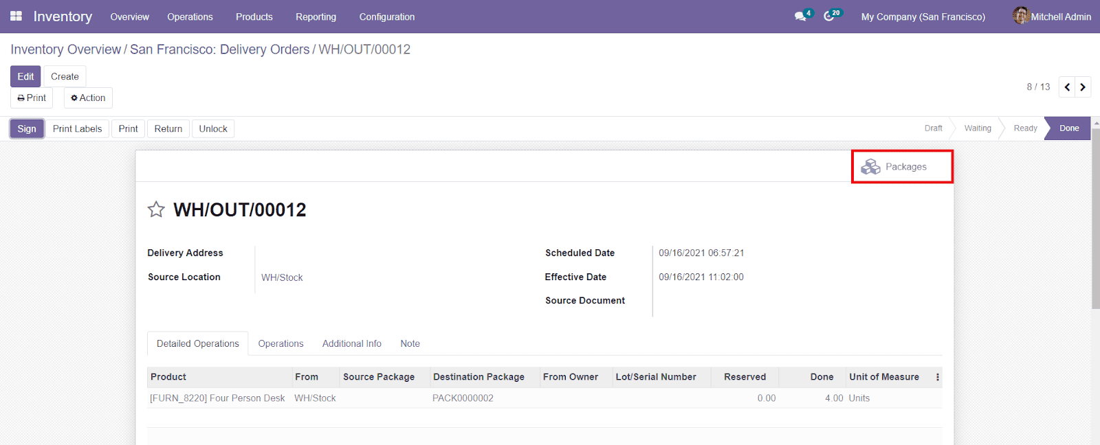The image size is (1100, 445).
Task: Switch to the Operations tab
Action: [x=280, y=343]
